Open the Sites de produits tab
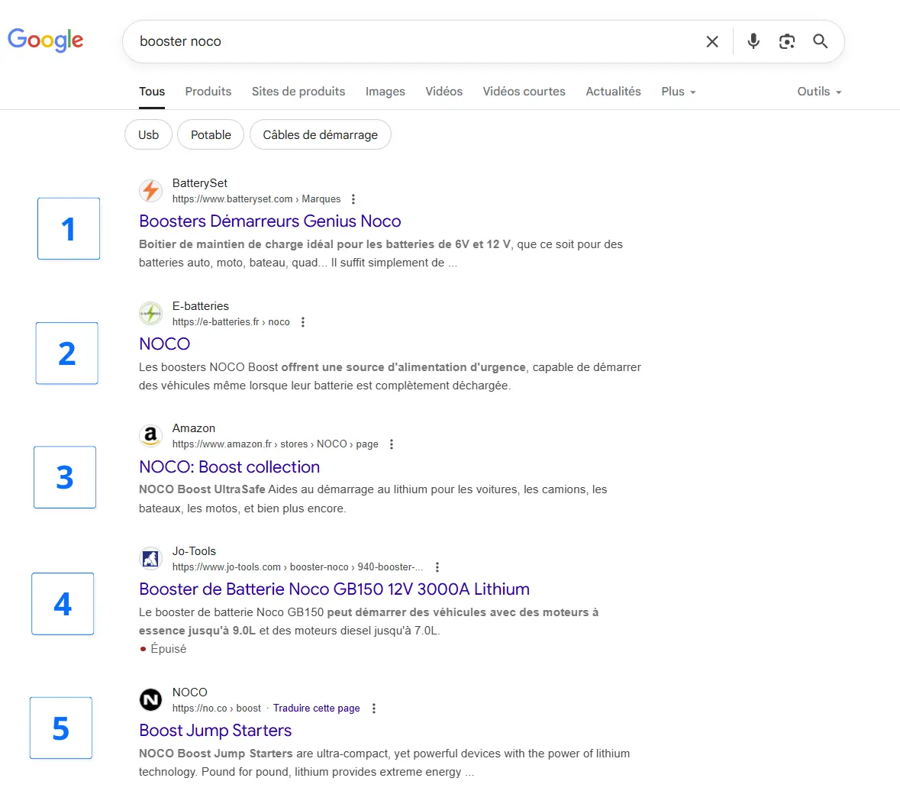Screen dimensions: 900x807 click(x=298, y=92)
